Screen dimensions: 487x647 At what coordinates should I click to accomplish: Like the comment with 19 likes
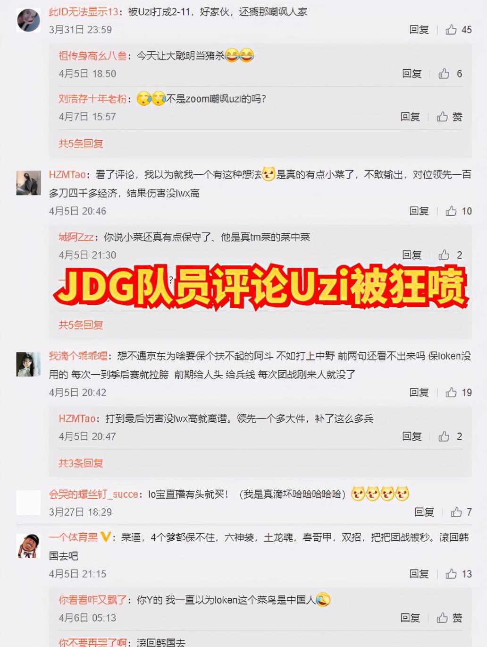click(458, 392)
